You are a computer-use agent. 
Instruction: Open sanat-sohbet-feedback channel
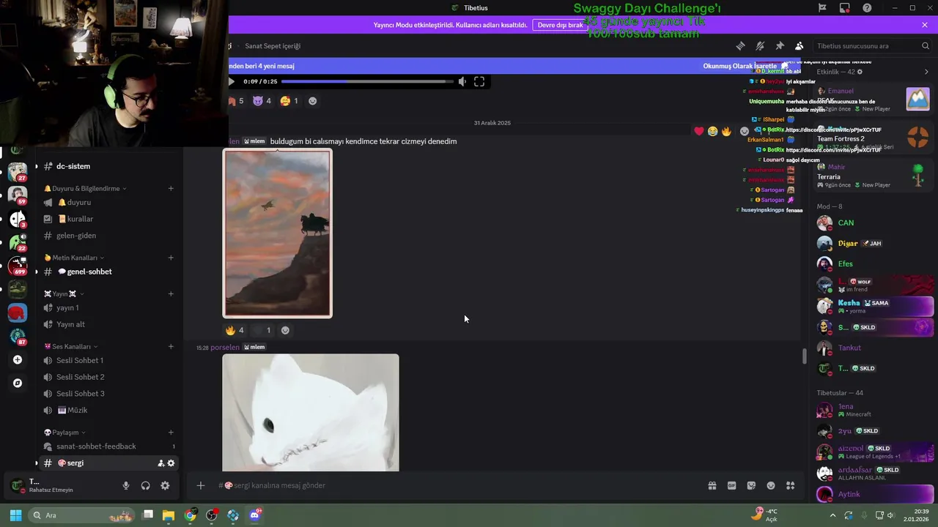point(96,446)
